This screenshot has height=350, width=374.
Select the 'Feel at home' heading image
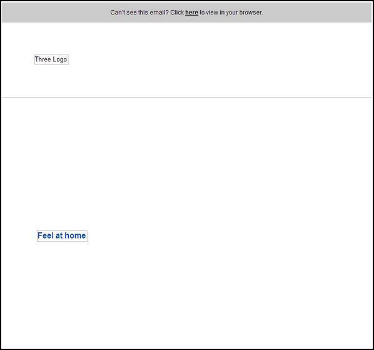tap(62, 236)
